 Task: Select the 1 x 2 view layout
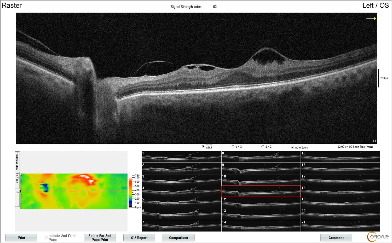pos(233,146)
